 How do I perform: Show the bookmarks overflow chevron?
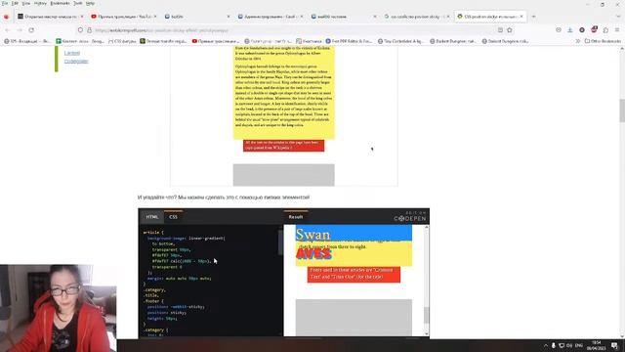(x=577, y=41)
